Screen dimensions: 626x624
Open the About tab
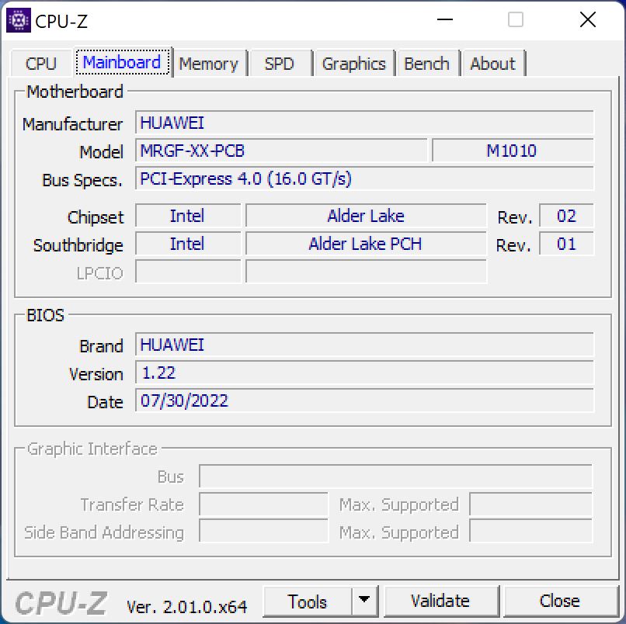(x=492, y=64)
